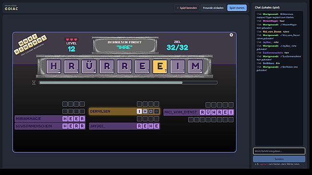
Task: Select the MIRIAMMAGIE HEER word row
Action: pyautogui.click(x=50, y=119)
